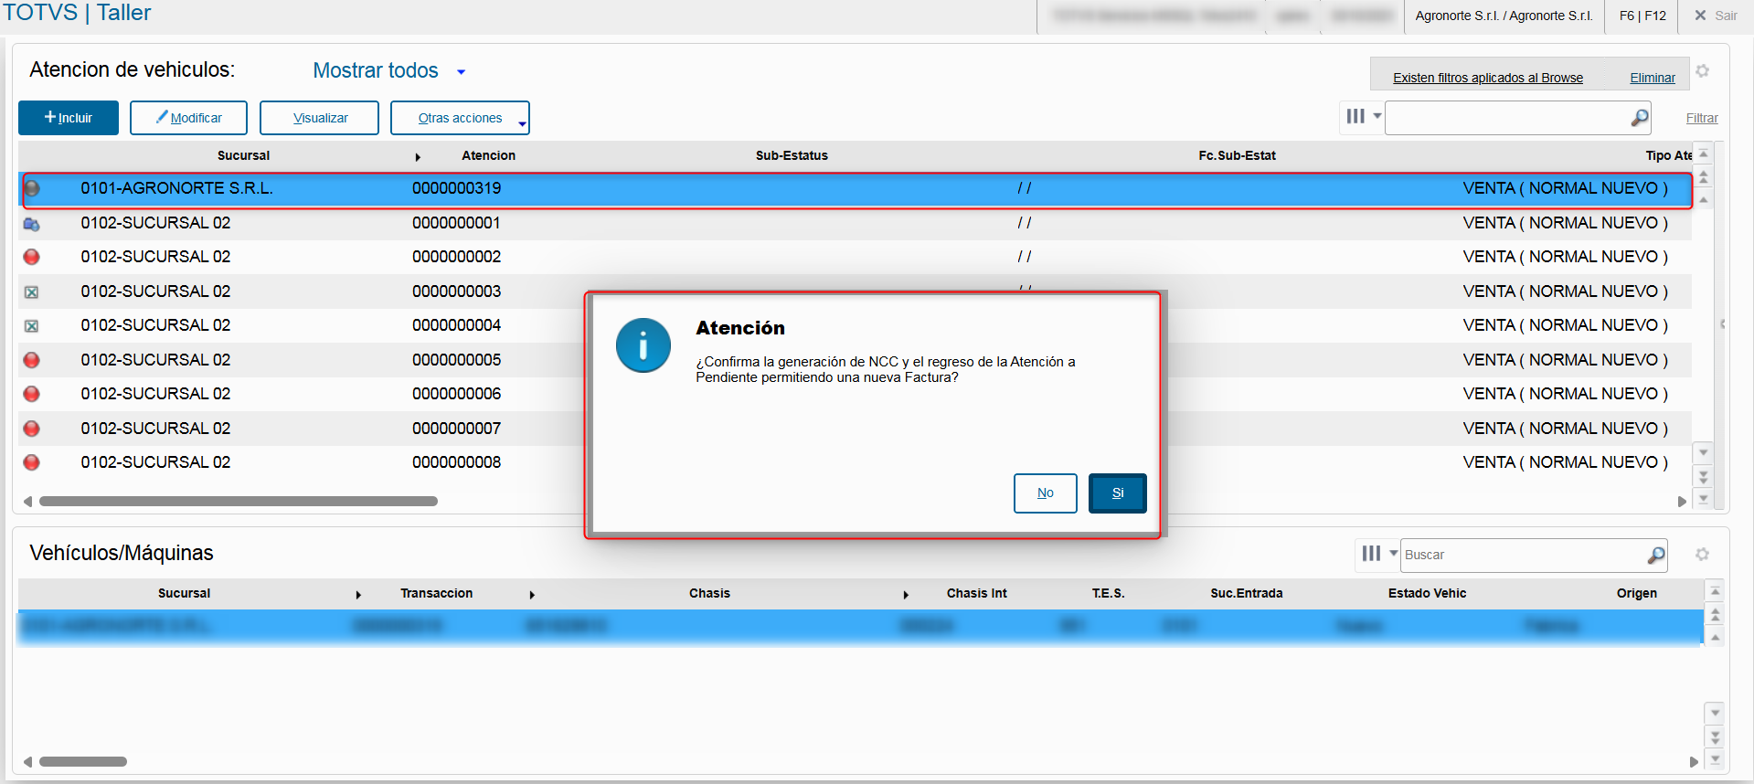The height and width of the screenshot is (784, 1754).
Task: Expand the Sucursal column arrow in top grid
Action: coord(418,157)
